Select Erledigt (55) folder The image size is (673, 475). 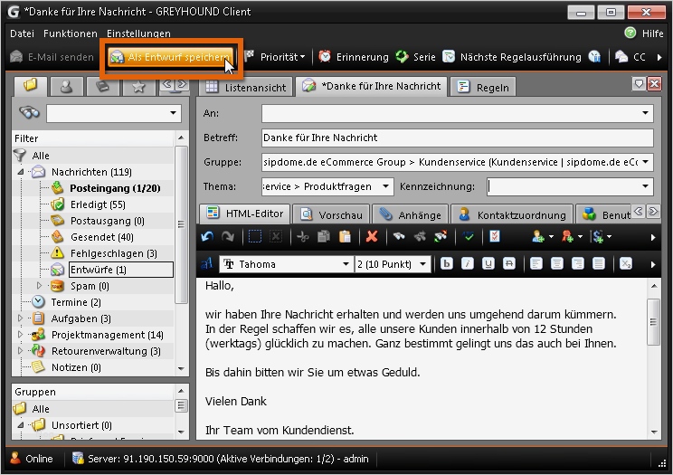pos(98,204)
